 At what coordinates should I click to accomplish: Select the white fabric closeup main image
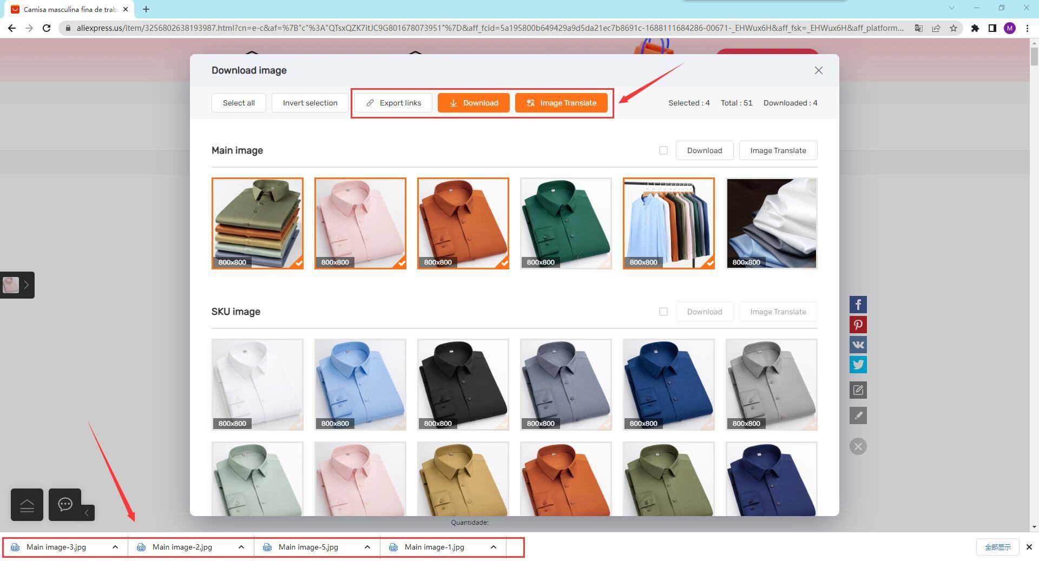pos(772,223)
